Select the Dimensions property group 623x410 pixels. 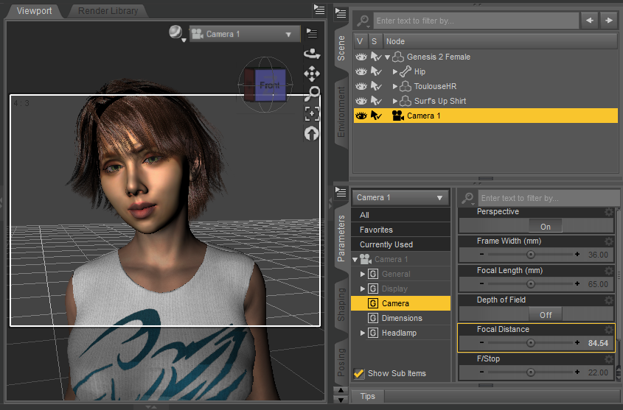[401, 318]
